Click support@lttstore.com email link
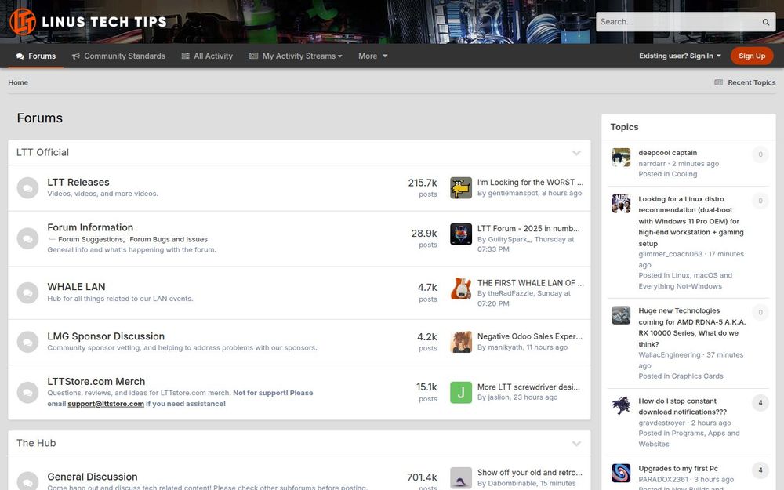Viewport: 784px width, 490px height. [106, 404]
